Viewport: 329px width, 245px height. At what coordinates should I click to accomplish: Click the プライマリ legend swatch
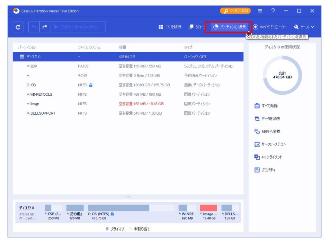[x=107, y=229]
